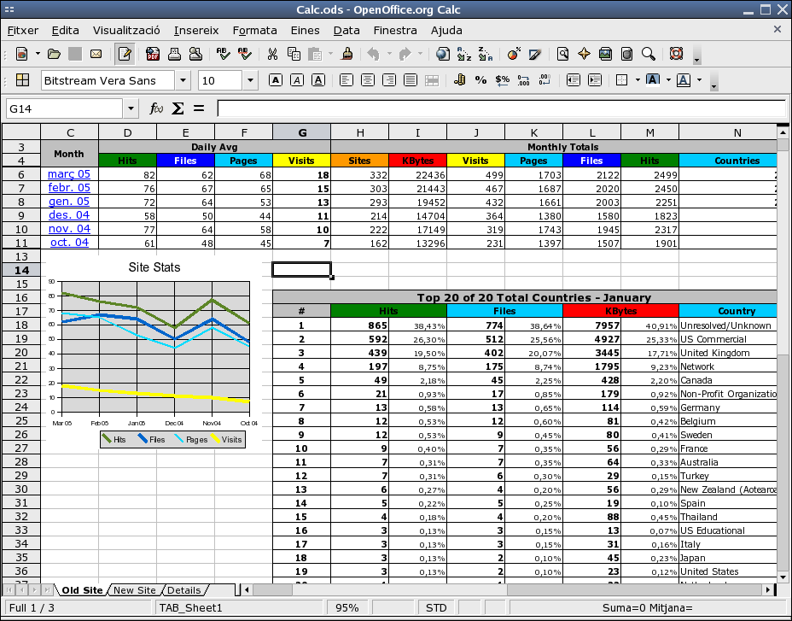Run the spellcheck tool
The width and height of the screenshot is (792, 621).
pos(223,54)
